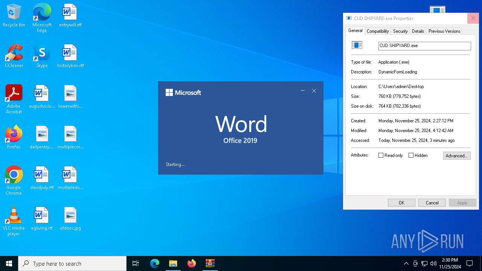Screen dimensions: 482x271
Task: Select the Google Chrome desktop shortcut
Action: 14,181
